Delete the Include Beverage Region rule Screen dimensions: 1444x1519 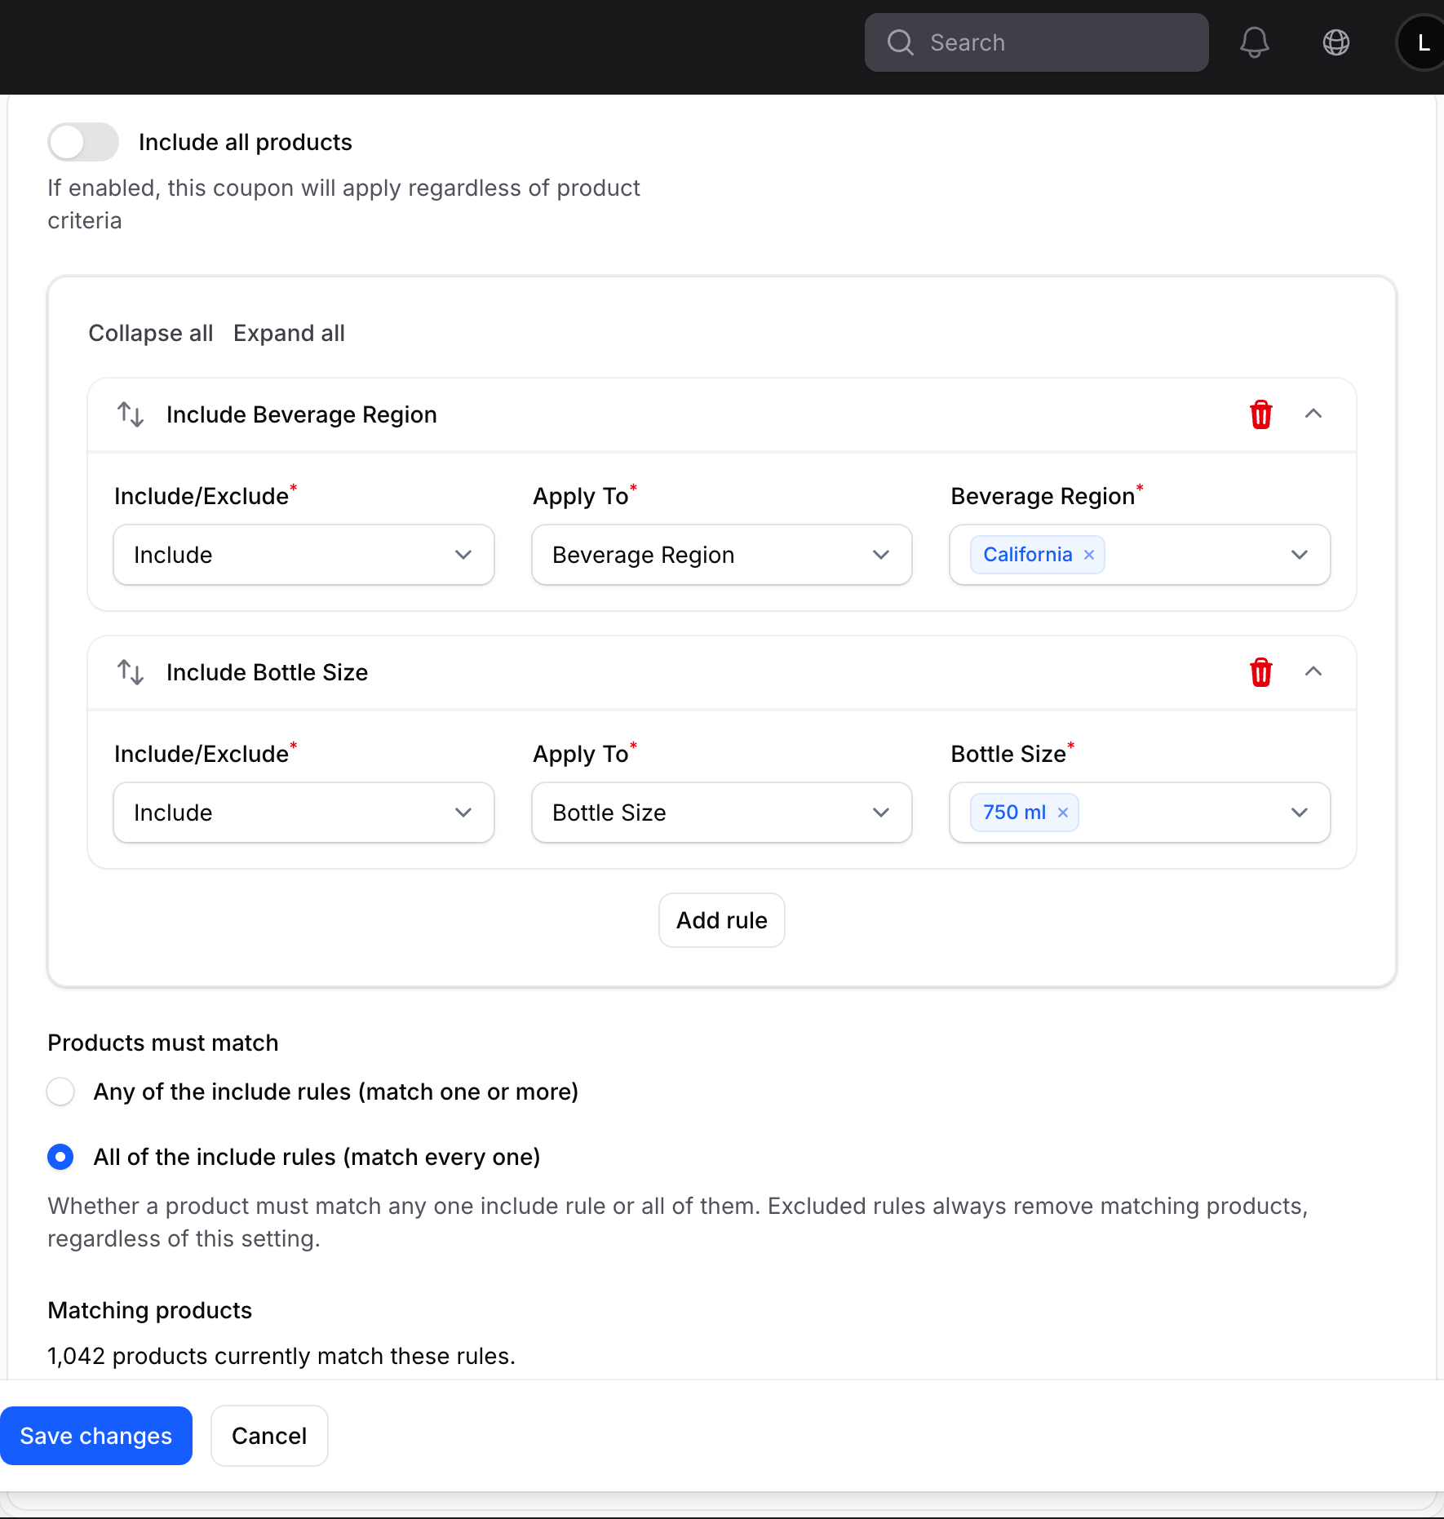tap(1260, 414)
